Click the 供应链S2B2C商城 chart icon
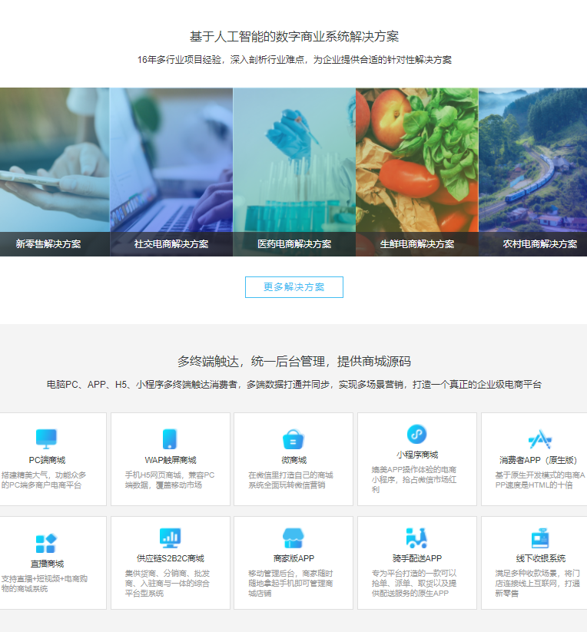 (x=170, y=538)
